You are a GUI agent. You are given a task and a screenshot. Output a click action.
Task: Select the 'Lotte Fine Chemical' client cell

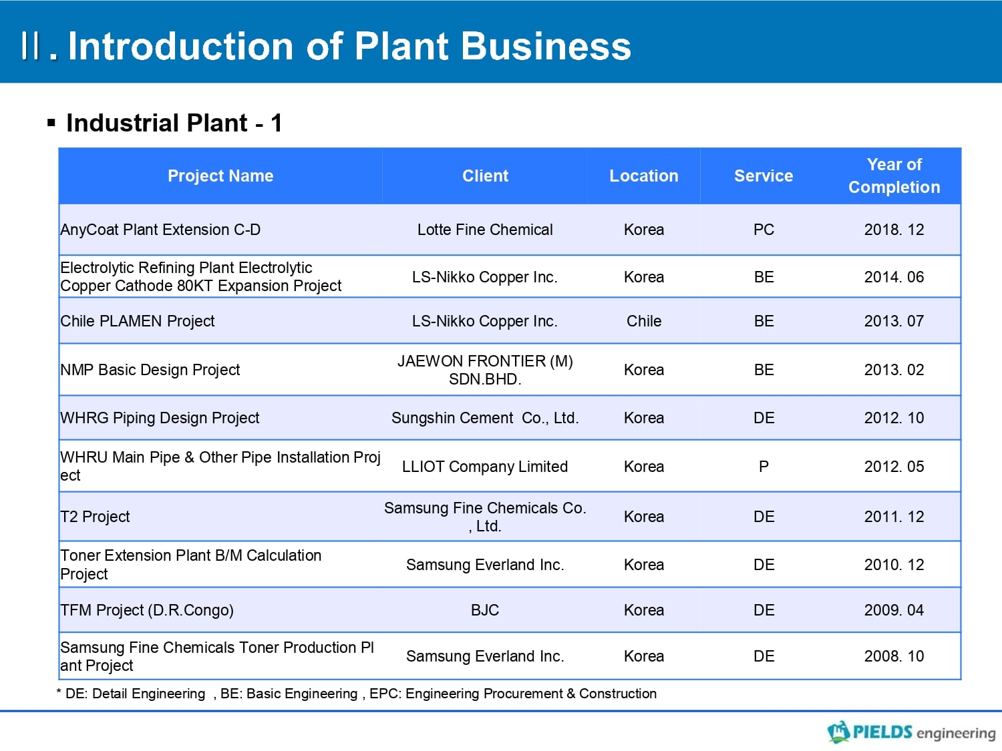pos(485,230)
